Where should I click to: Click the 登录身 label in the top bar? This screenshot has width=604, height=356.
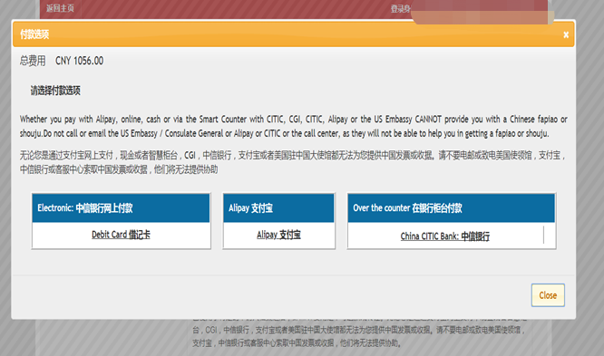[401, 8]
